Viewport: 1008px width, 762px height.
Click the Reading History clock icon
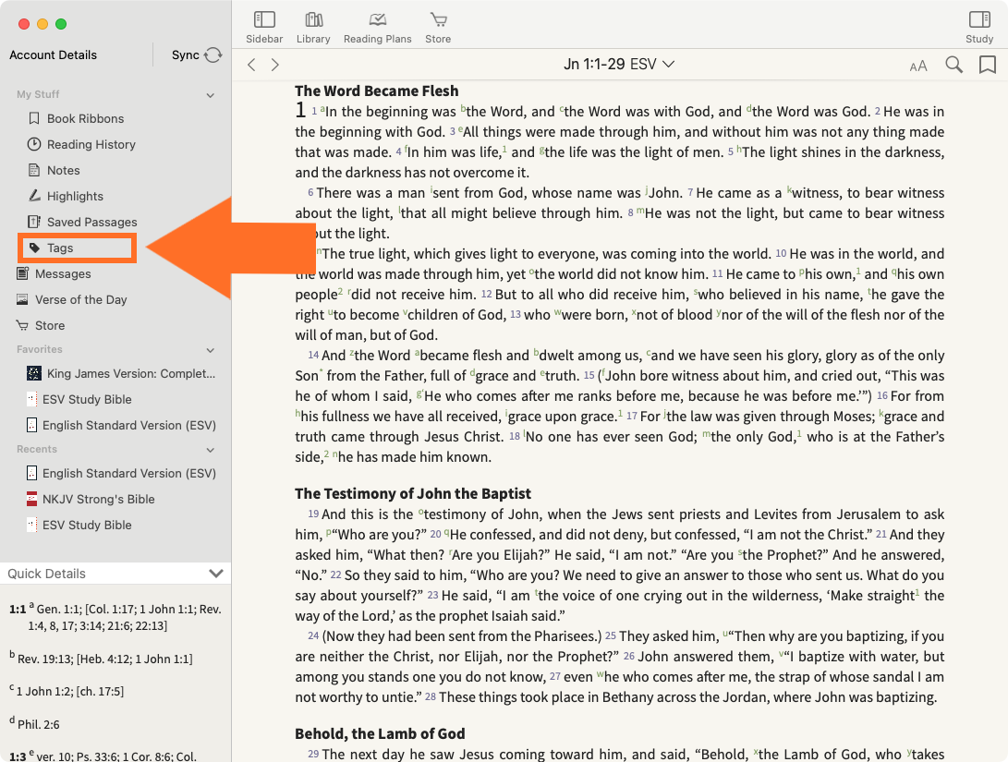(34, 144)
